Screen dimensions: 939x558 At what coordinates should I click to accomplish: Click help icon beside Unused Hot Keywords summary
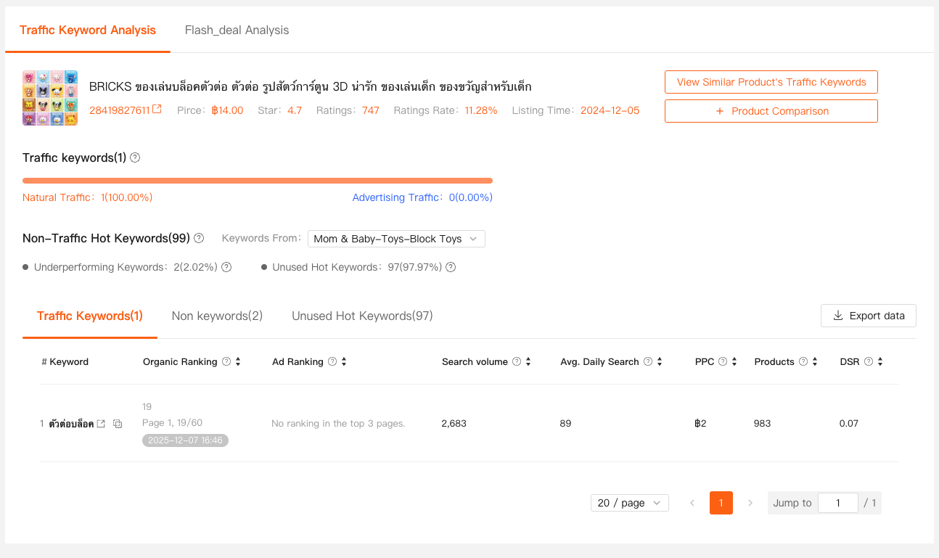tap(451, 267)
